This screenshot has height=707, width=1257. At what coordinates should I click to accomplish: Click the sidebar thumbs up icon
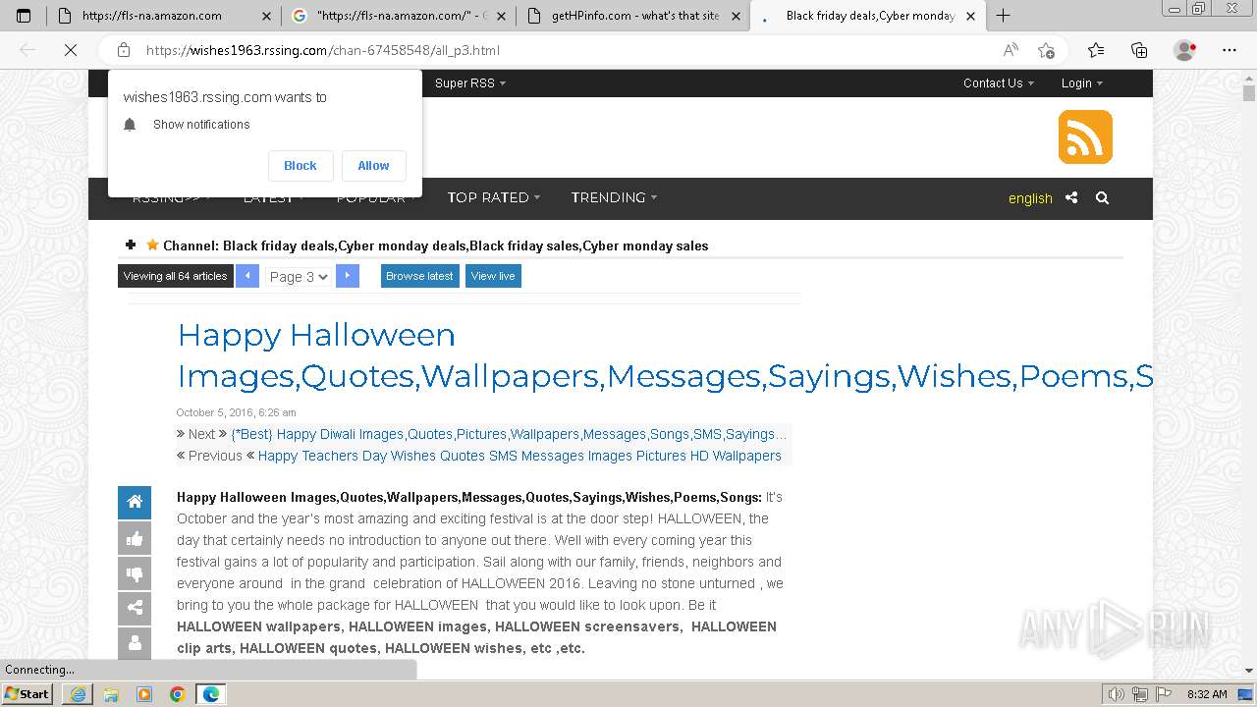135,537
